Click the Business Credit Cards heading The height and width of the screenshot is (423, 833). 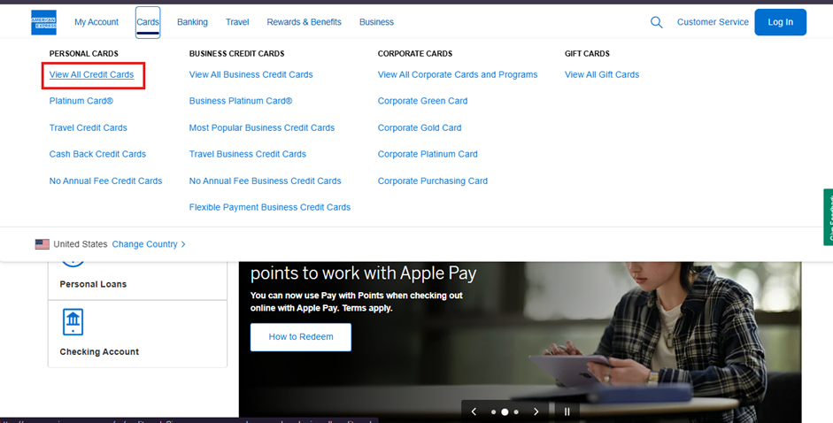(x=236, y=54)
